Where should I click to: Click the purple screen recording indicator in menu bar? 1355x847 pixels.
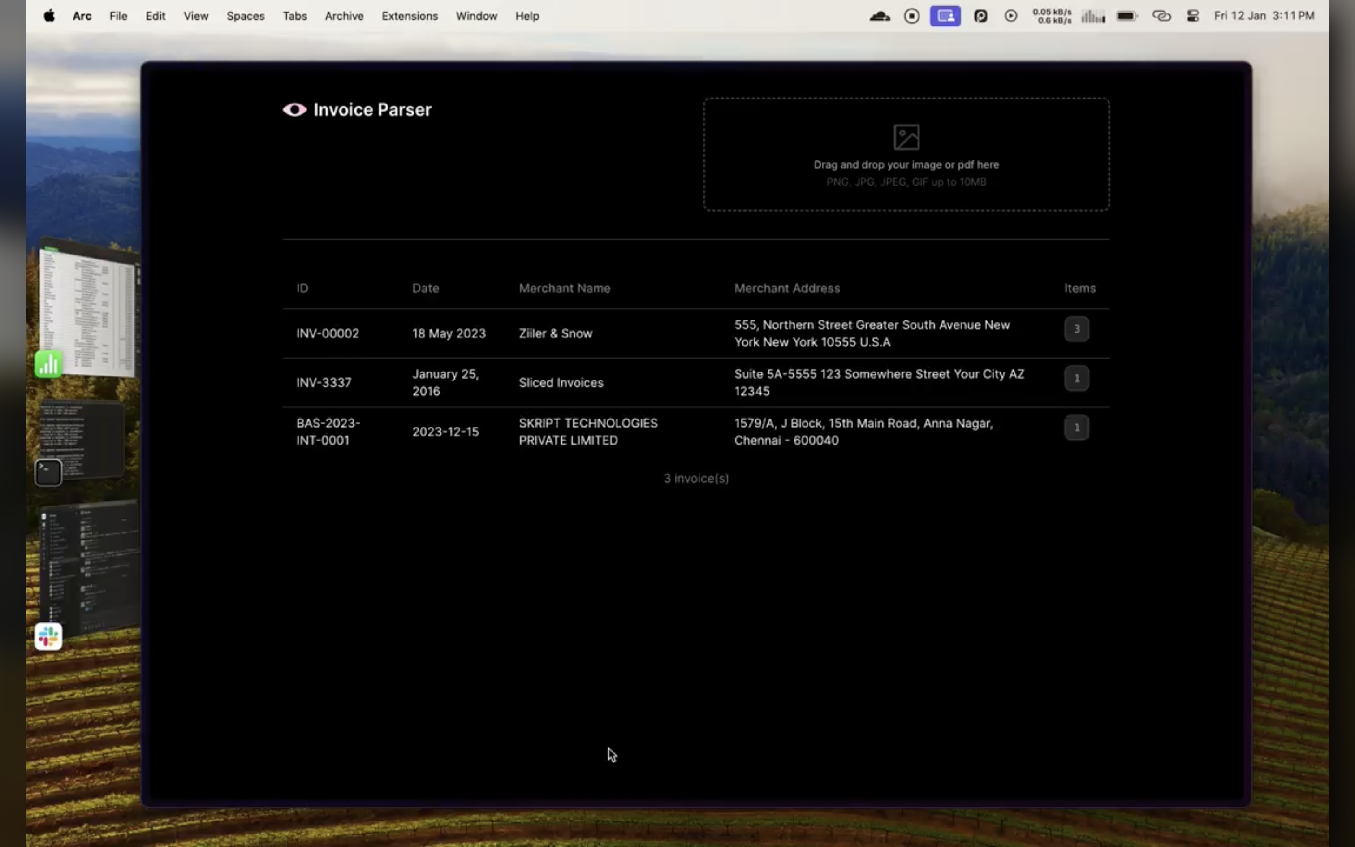[945, 16]
